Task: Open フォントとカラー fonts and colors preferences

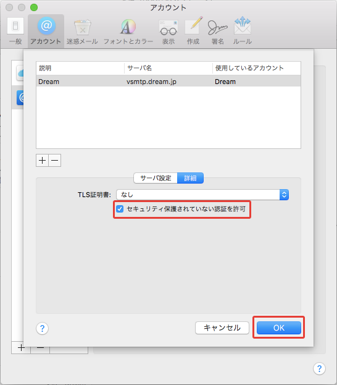Action: (x=128, y=31)
